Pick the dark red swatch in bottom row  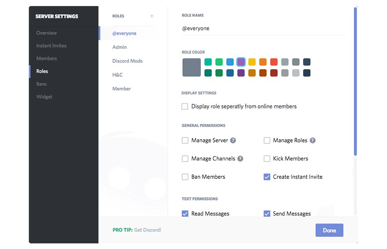click(x=274, y=73)
